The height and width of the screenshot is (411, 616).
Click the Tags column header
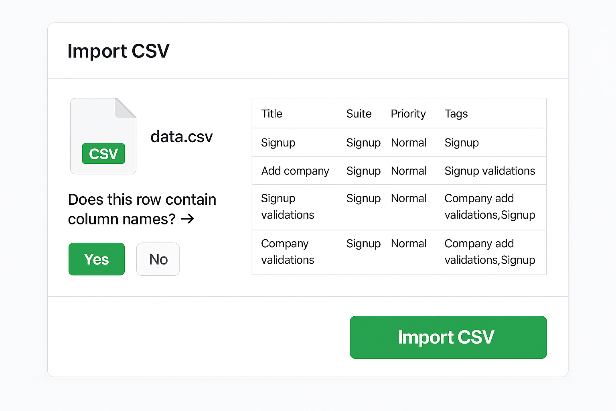[x=456, y=114]
